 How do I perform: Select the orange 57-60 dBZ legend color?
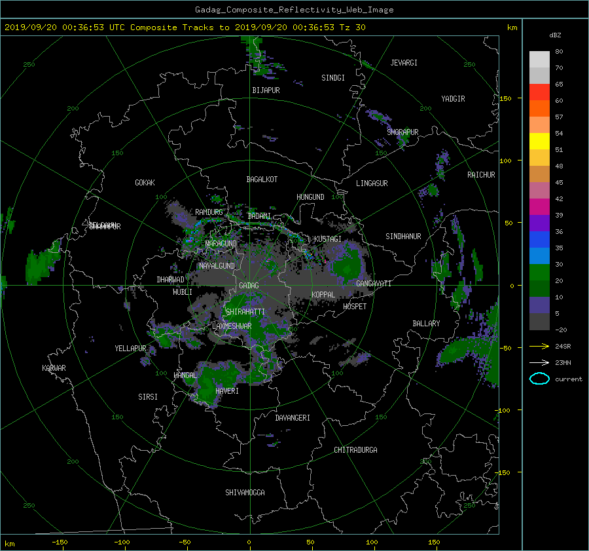coord(539,108)
